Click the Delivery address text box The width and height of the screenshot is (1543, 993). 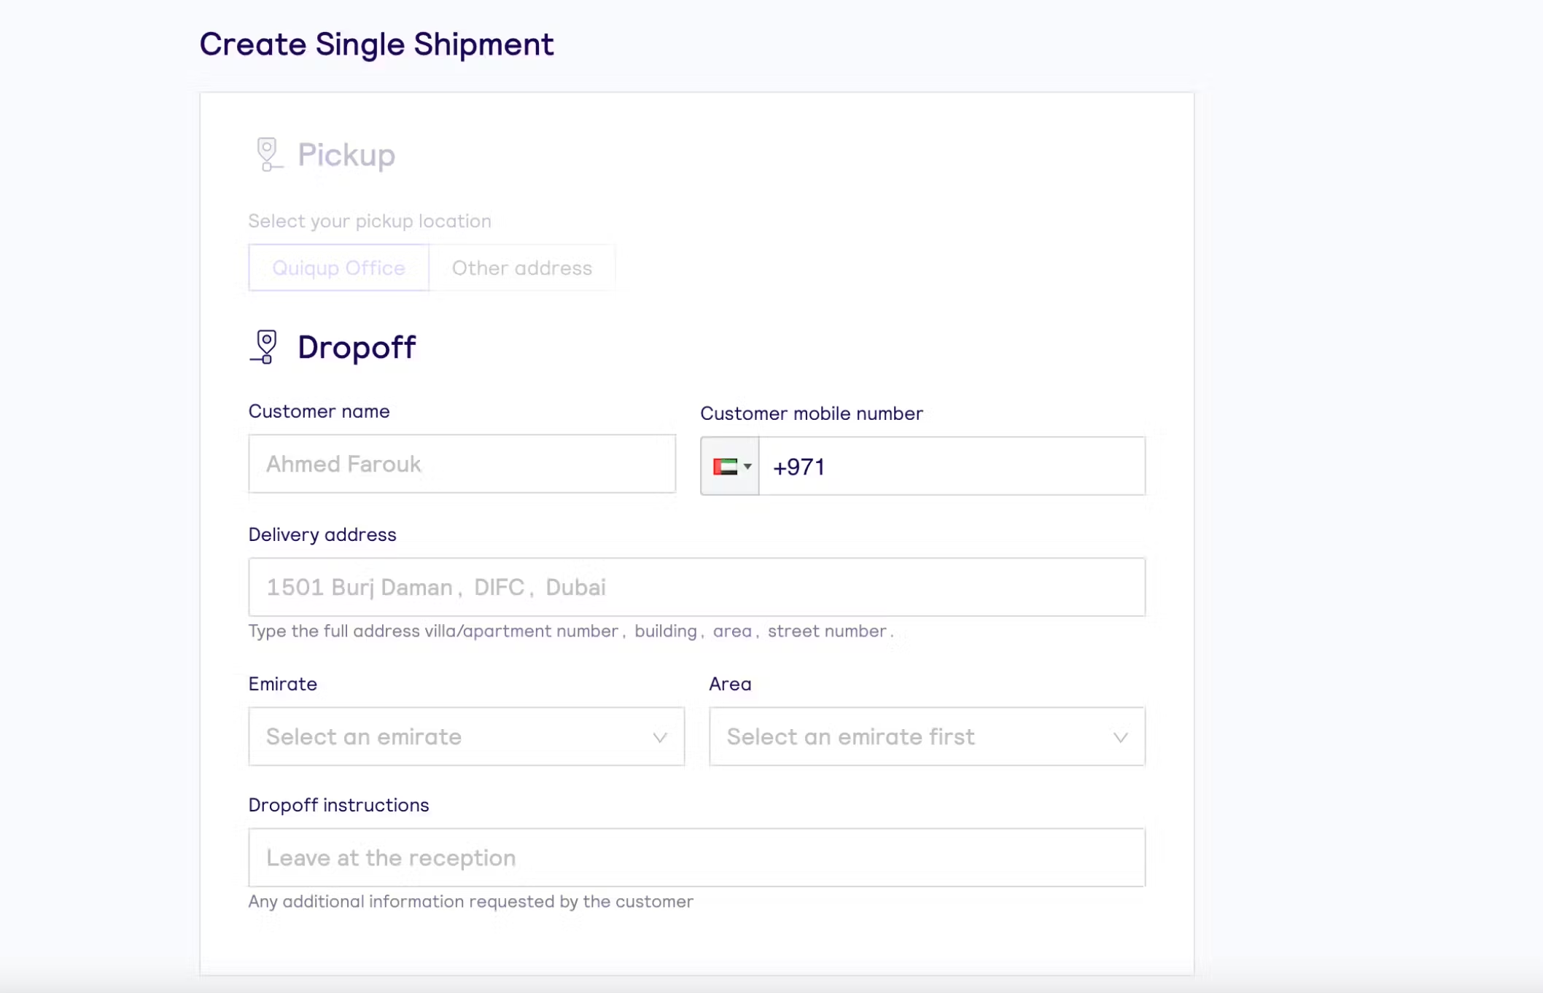click(x=696, y=588)
